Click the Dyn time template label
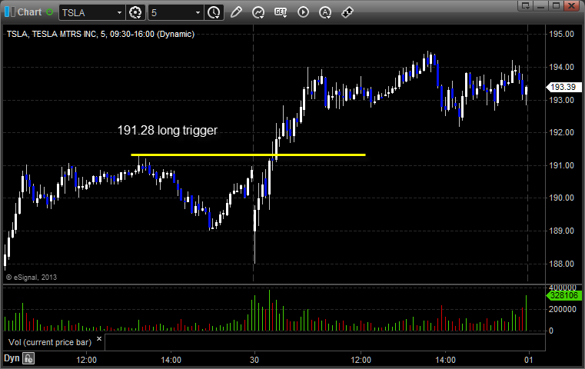585x369 pixels. (x=12, y=358)
